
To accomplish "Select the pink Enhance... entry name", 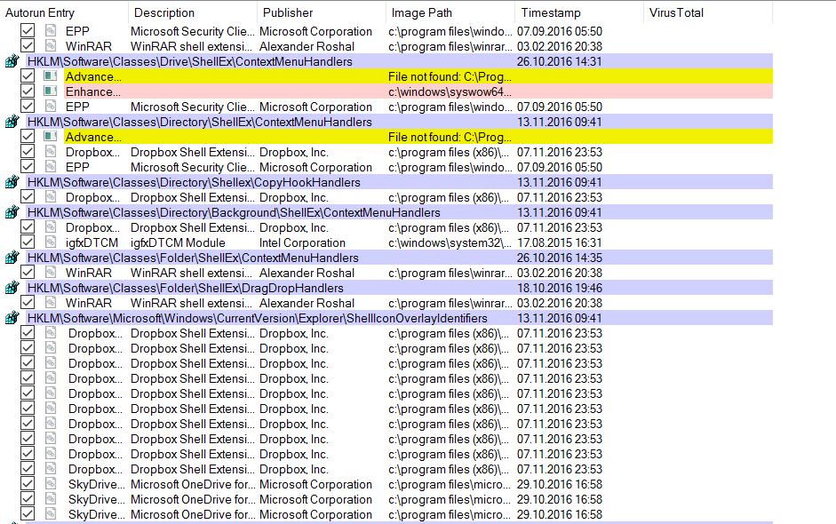I will point(93,91).
